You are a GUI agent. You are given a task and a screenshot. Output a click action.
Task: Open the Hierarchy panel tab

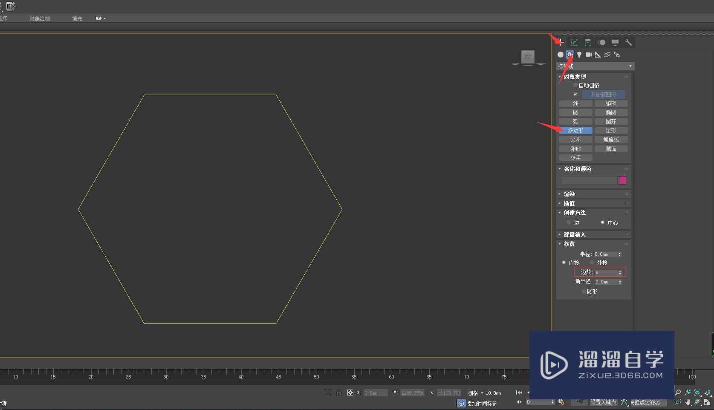(x=588, y=42)
